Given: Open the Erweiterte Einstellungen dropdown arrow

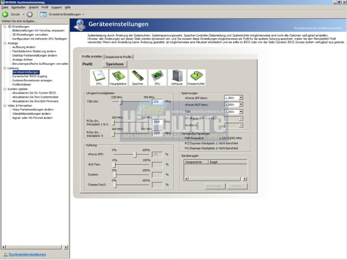Looking at the screenshot, I should tap(83, 14).
